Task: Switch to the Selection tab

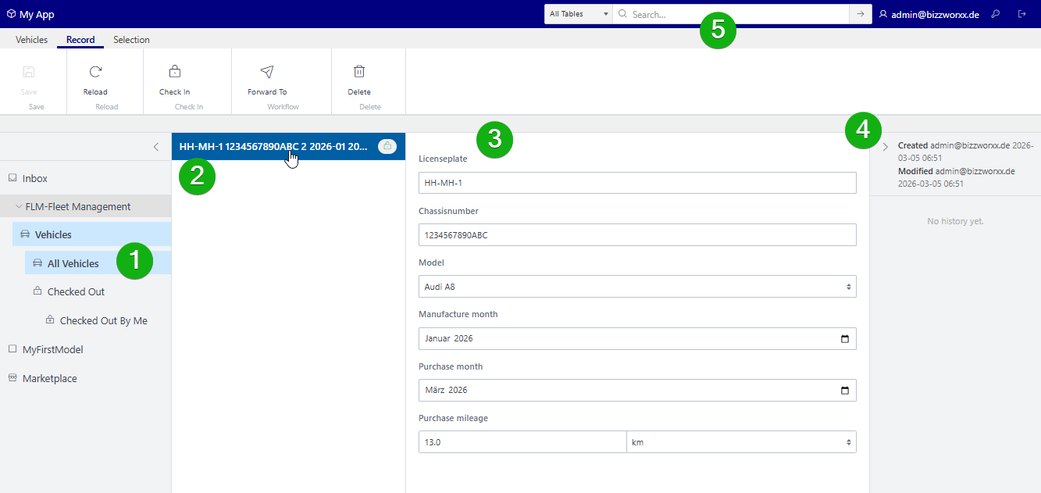Action: click(x=131, y=40)
